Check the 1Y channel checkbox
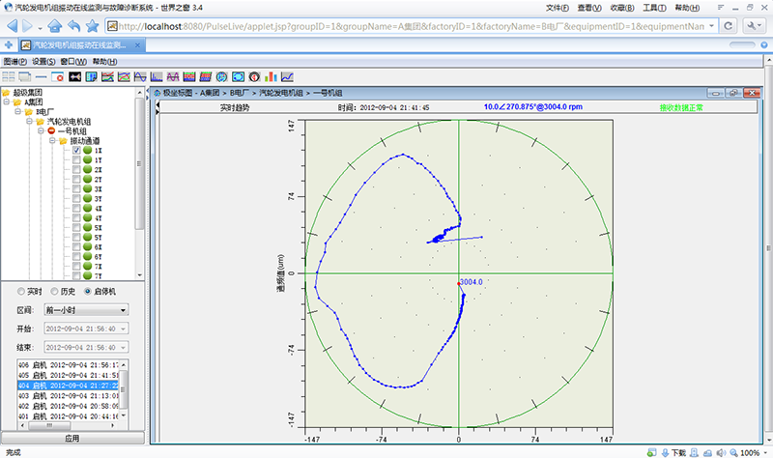The height and width of the screenshot is (458, 773). (x=76, y=159)
